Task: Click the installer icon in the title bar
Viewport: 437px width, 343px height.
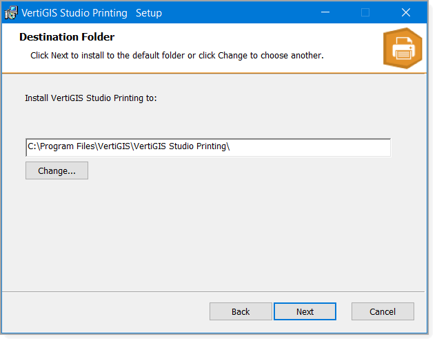Action: pyautogui.click(x=11, y=13)
